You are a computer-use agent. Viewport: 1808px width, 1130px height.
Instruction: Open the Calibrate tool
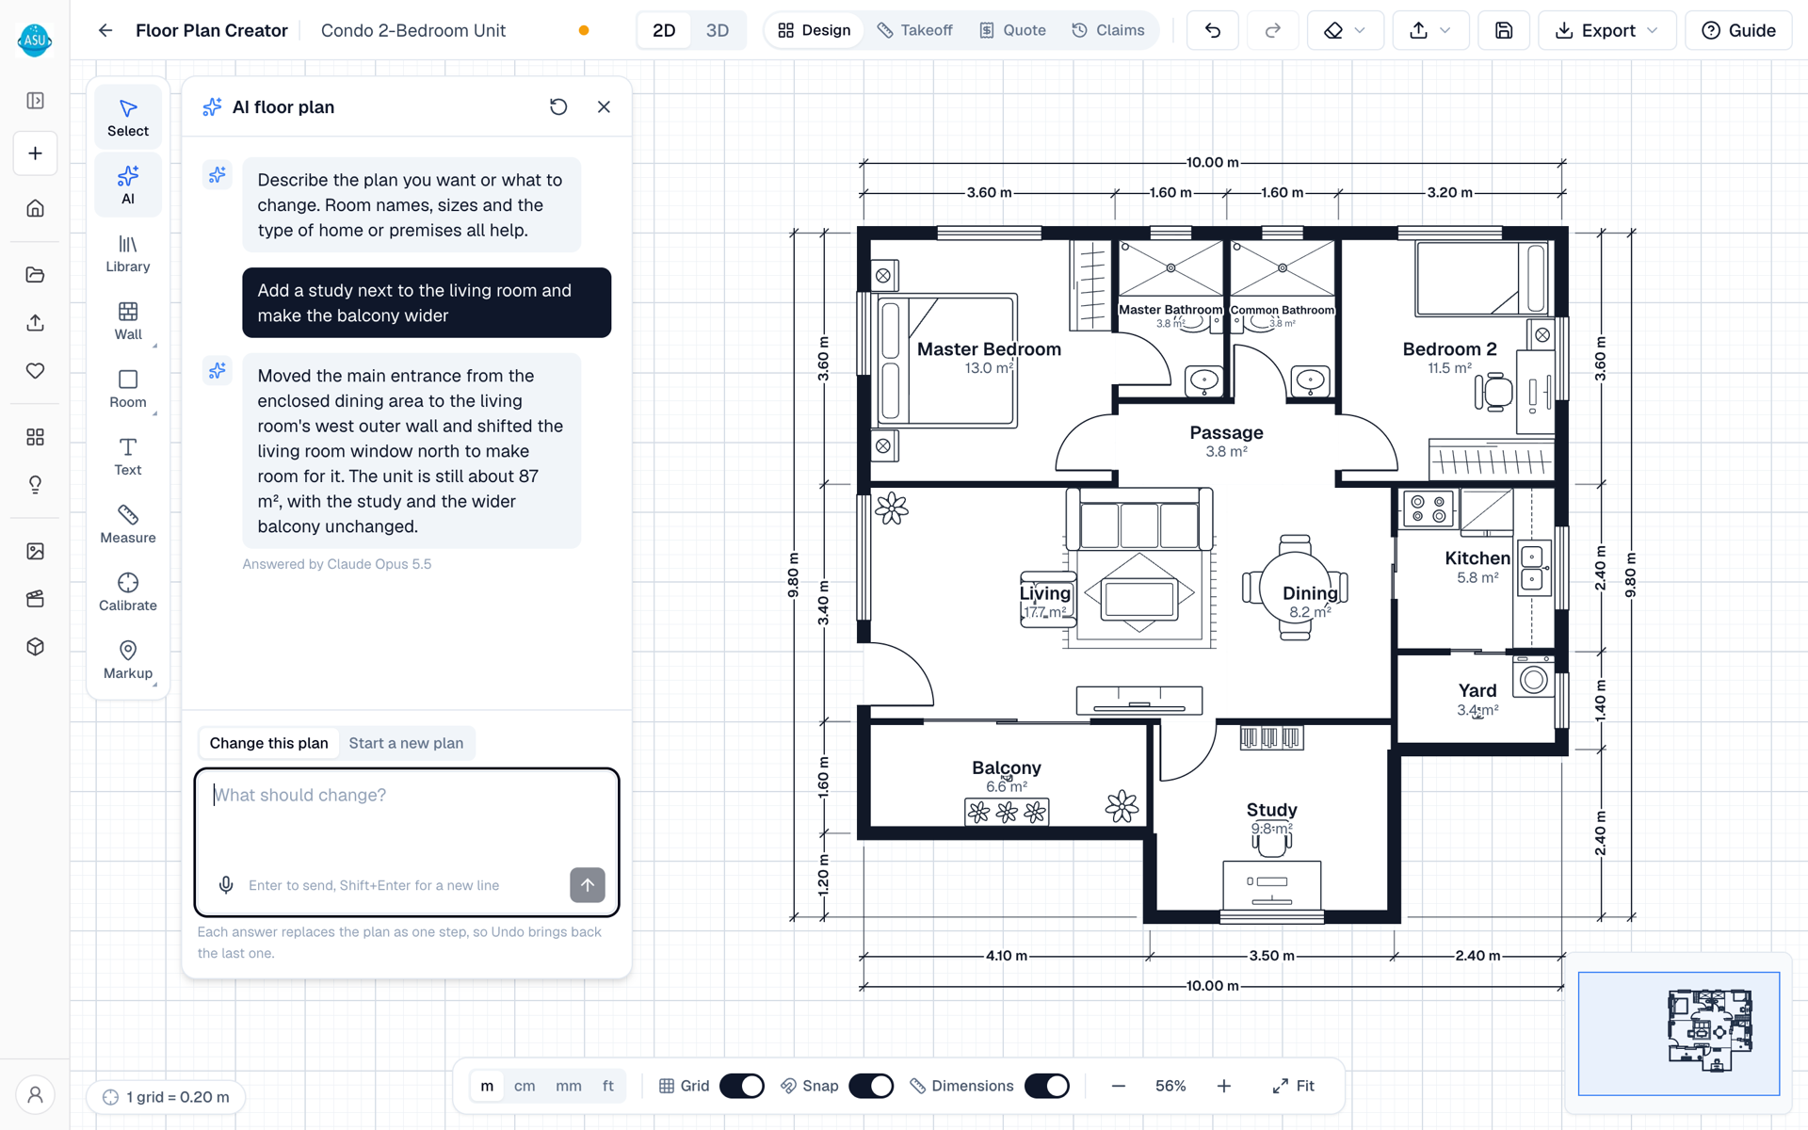[128, 592]
